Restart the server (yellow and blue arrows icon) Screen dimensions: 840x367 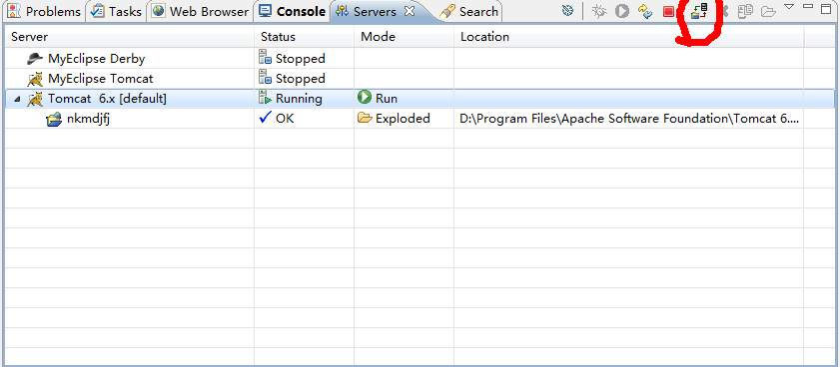coord(645,11)
